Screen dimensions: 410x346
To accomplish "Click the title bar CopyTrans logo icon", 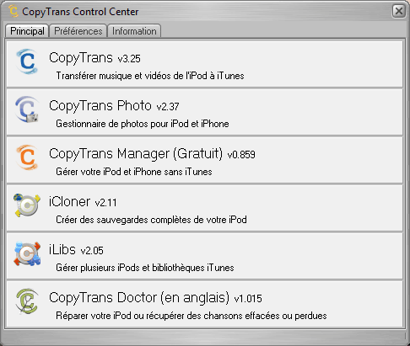I will [13, 11].
